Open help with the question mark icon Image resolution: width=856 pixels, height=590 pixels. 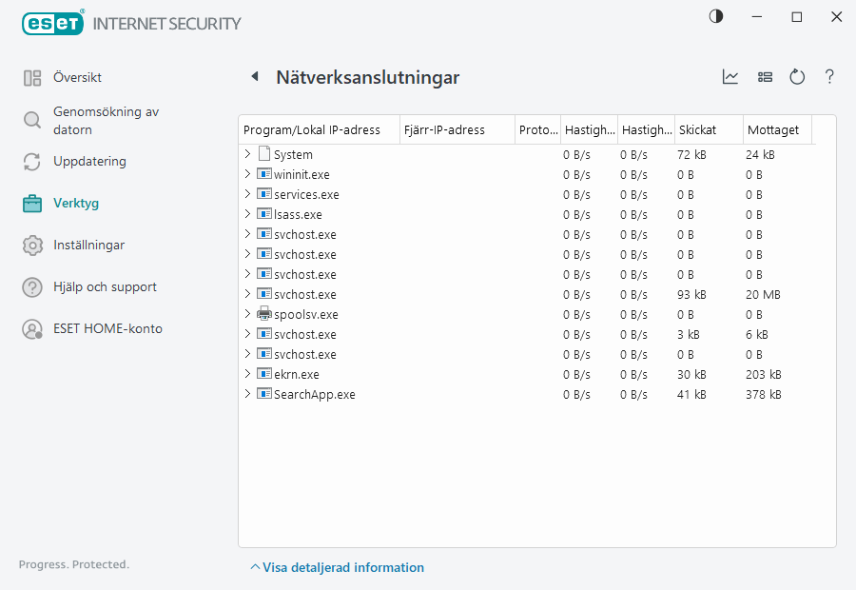[829, 77]
